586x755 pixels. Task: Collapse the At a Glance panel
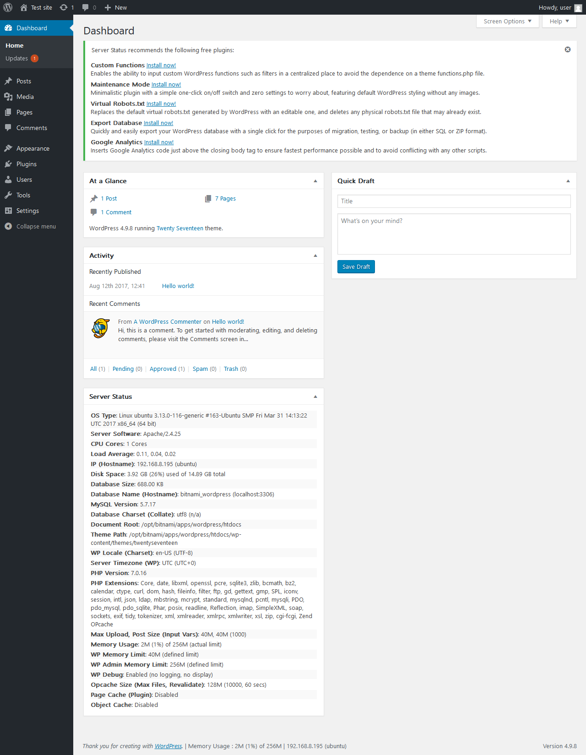315,181
